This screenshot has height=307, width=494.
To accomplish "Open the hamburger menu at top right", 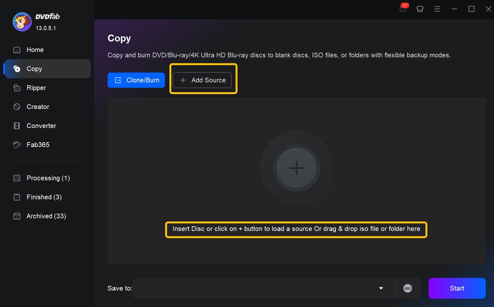I will [437, 9].
